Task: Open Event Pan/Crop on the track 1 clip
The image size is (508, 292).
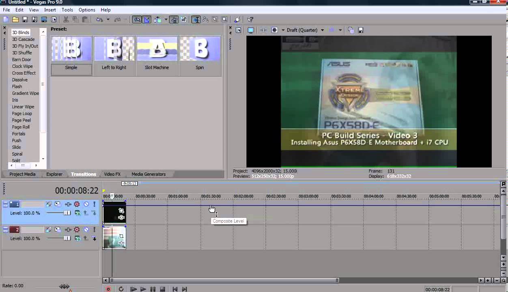Action: coord(121,210)
